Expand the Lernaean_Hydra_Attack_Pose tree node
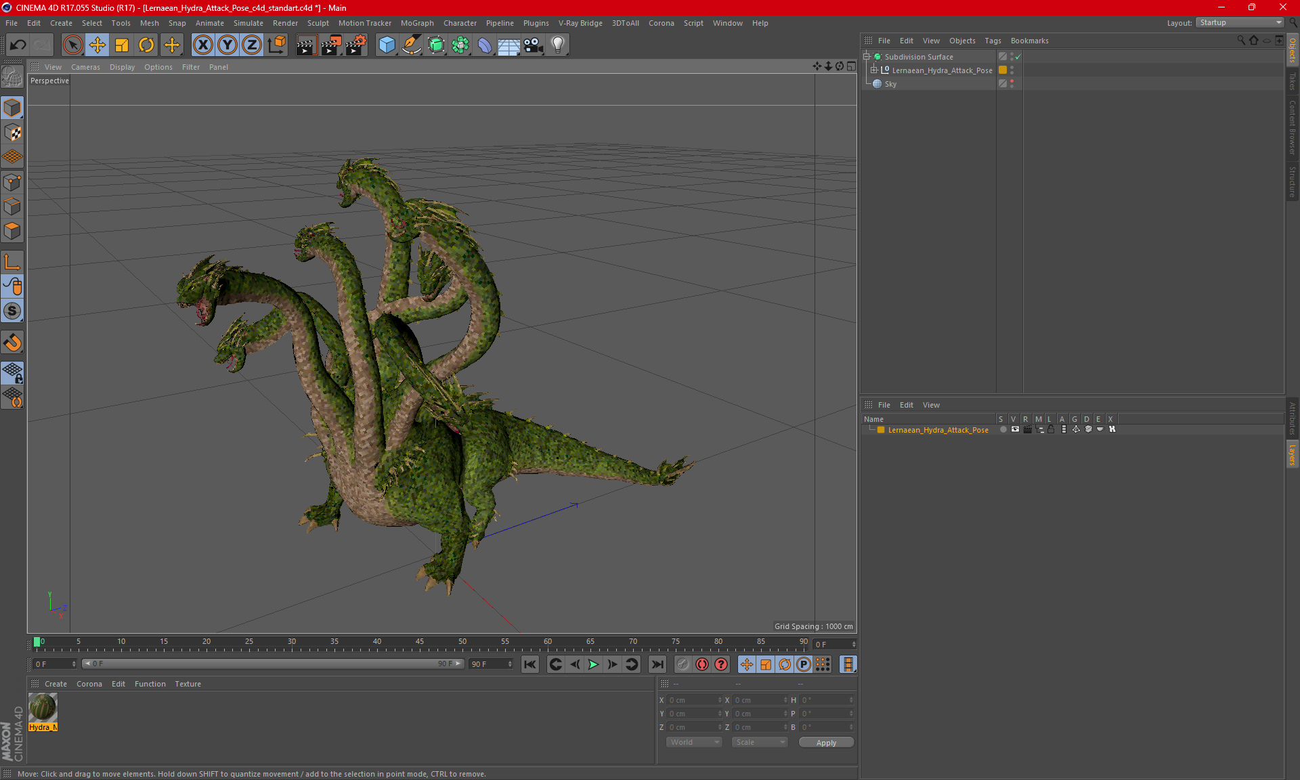The image size is (1300, 780). click(874, 70)
